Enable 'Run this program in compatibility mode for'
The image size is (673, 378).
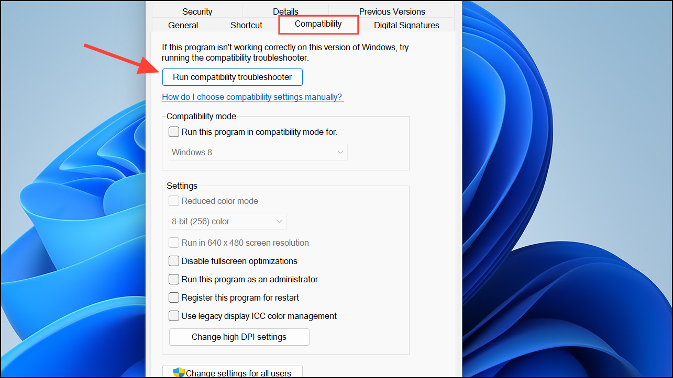(x=174, y=132)
